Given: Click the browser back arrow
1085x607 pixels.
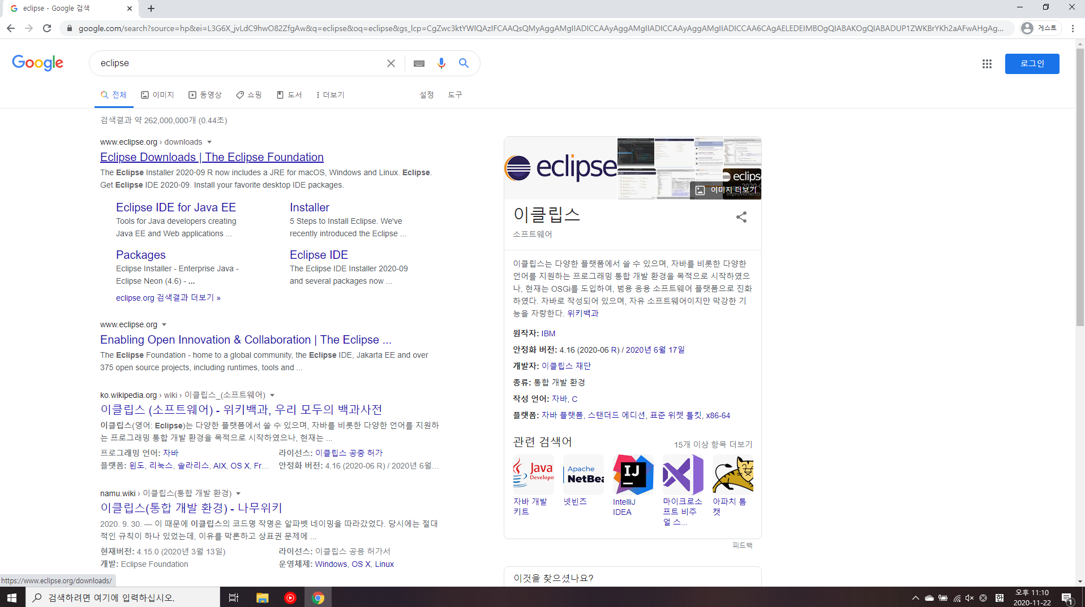Looking at the screenshot, I should pyautogui.click(x=11, y=28).
